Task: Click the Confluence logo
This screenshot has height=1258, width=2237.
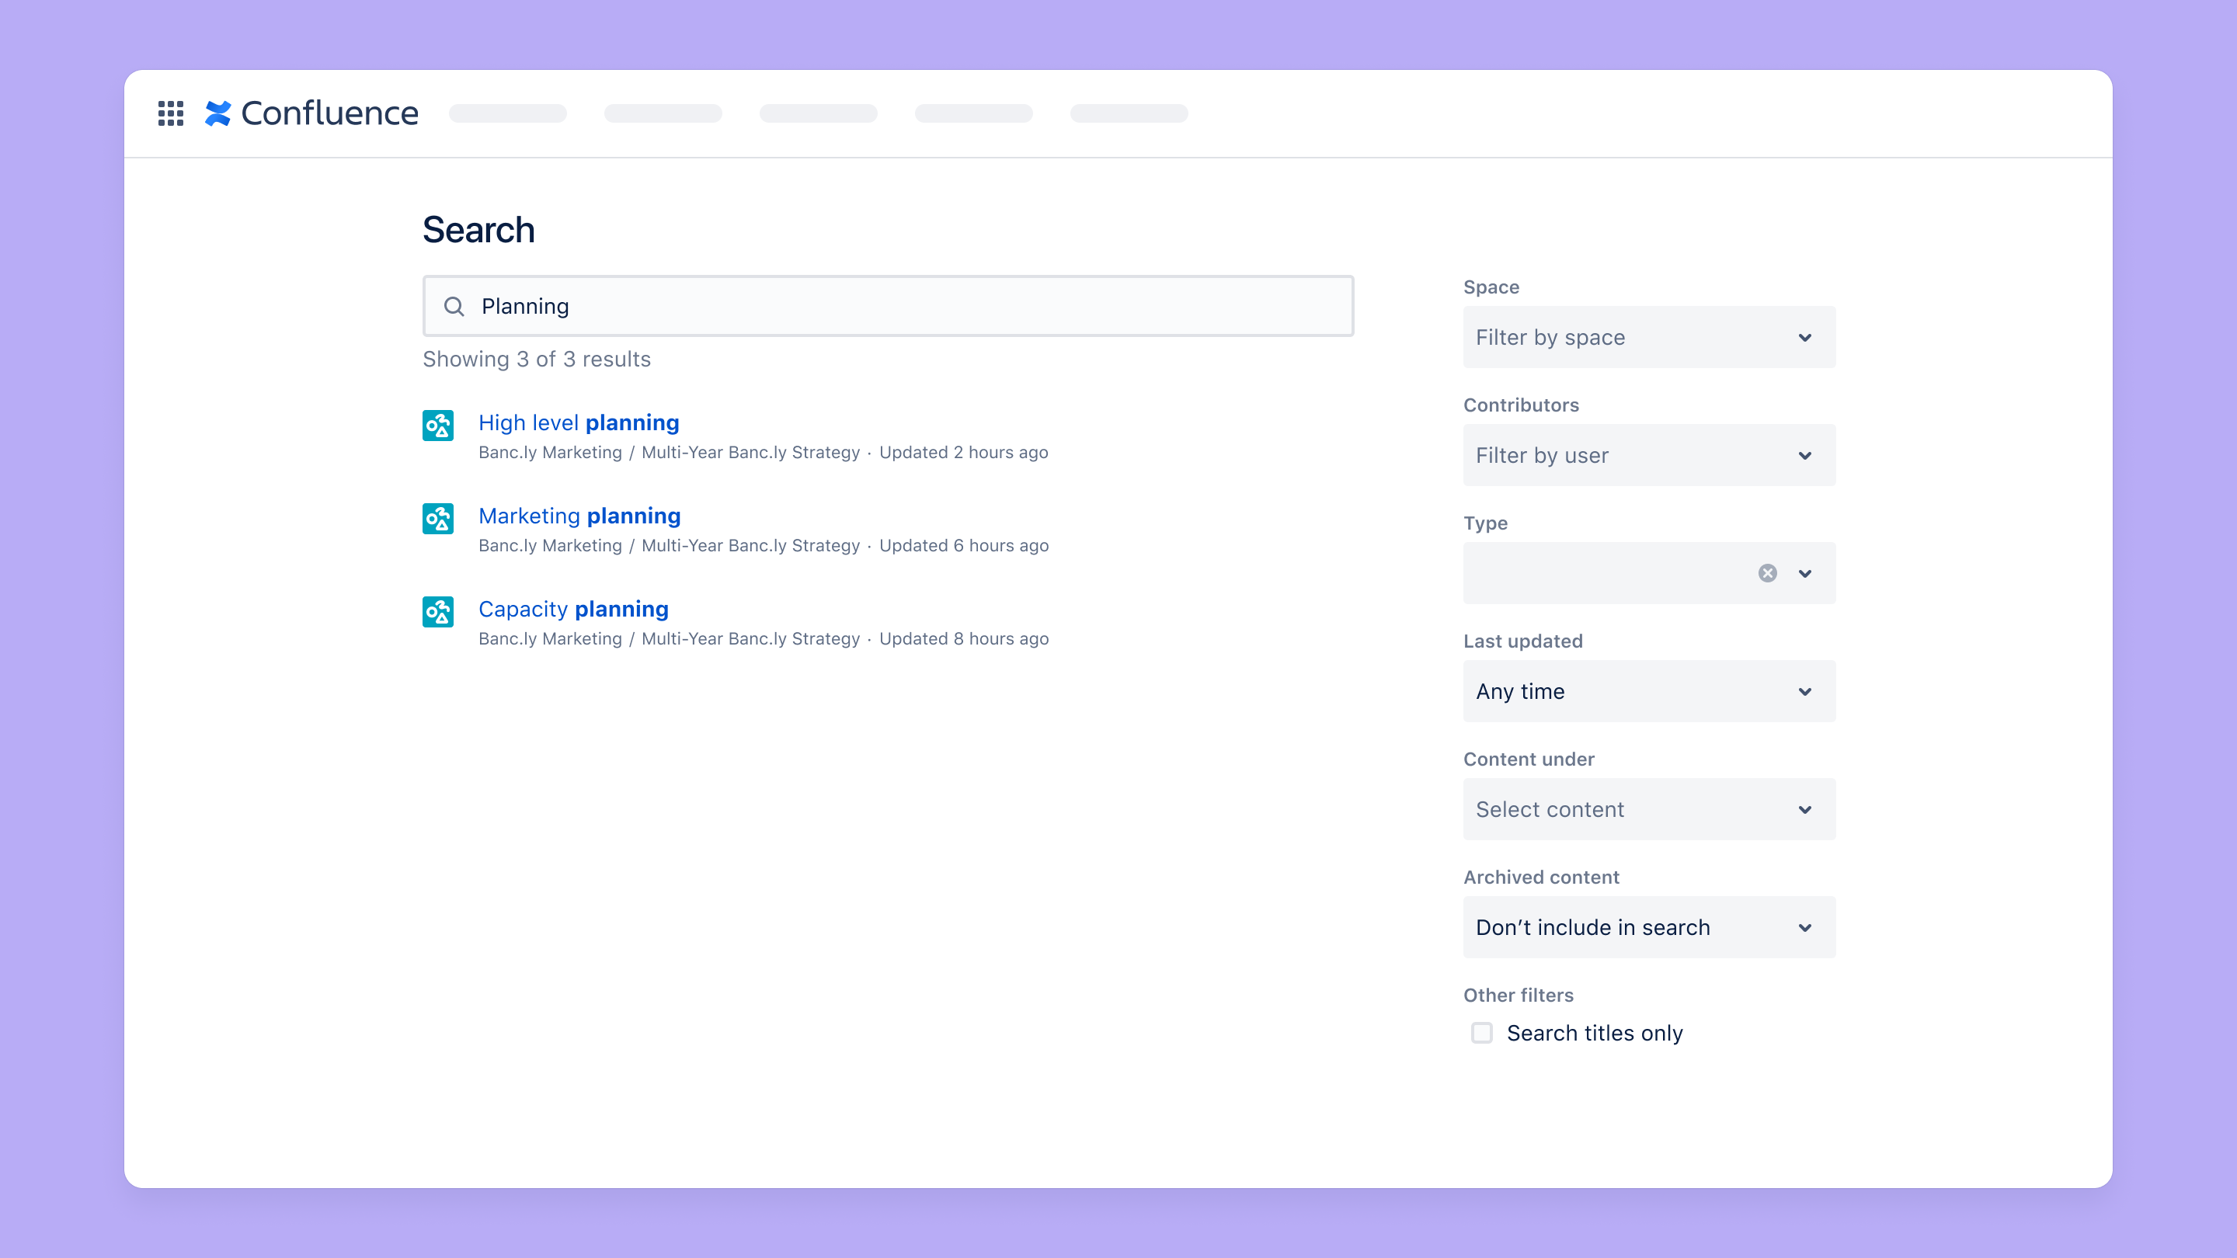Action: pos(312,113)
